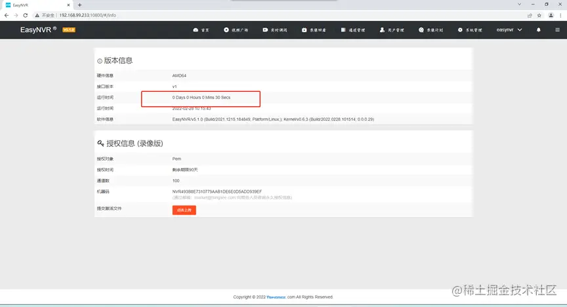The width and height of the screenshot is (567, 307).
Task: Click the EasyNVR/v5.1.0 software info text
Action: pos(273,119)
